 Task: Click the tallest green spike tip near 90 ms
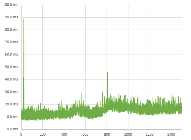point(24,19)
